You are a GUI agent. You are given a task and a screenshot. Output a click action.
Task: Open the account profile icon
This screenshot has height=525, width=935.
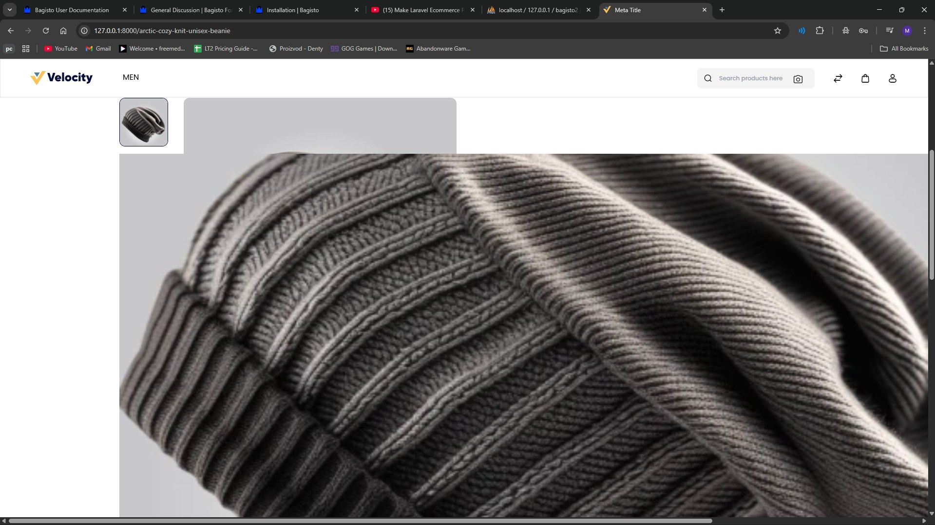[x=892, y=78]
